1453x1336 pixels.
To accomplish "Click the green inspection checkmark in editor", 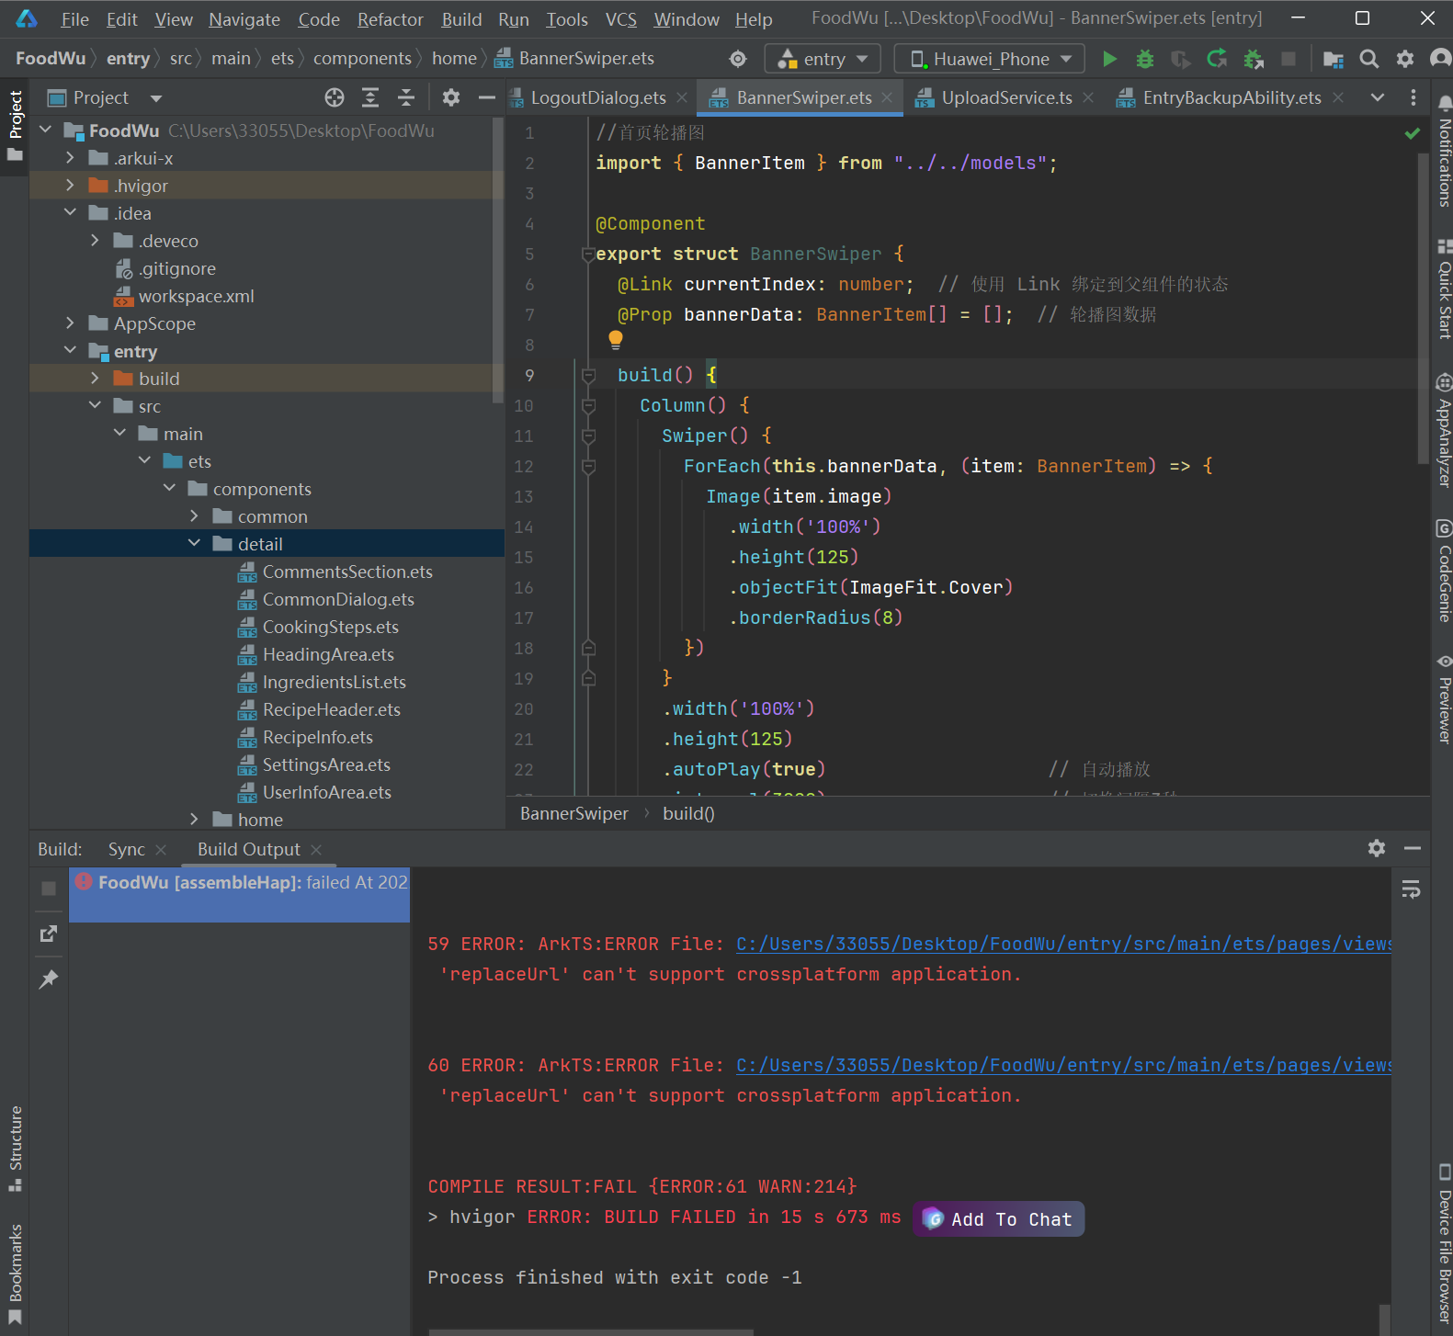I will (1413, 134).
